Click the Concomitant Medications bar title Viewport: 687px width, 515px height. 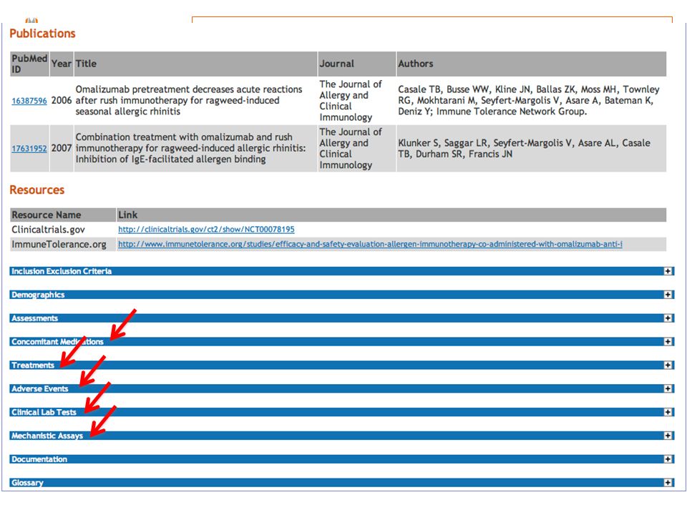pos(57,342)
